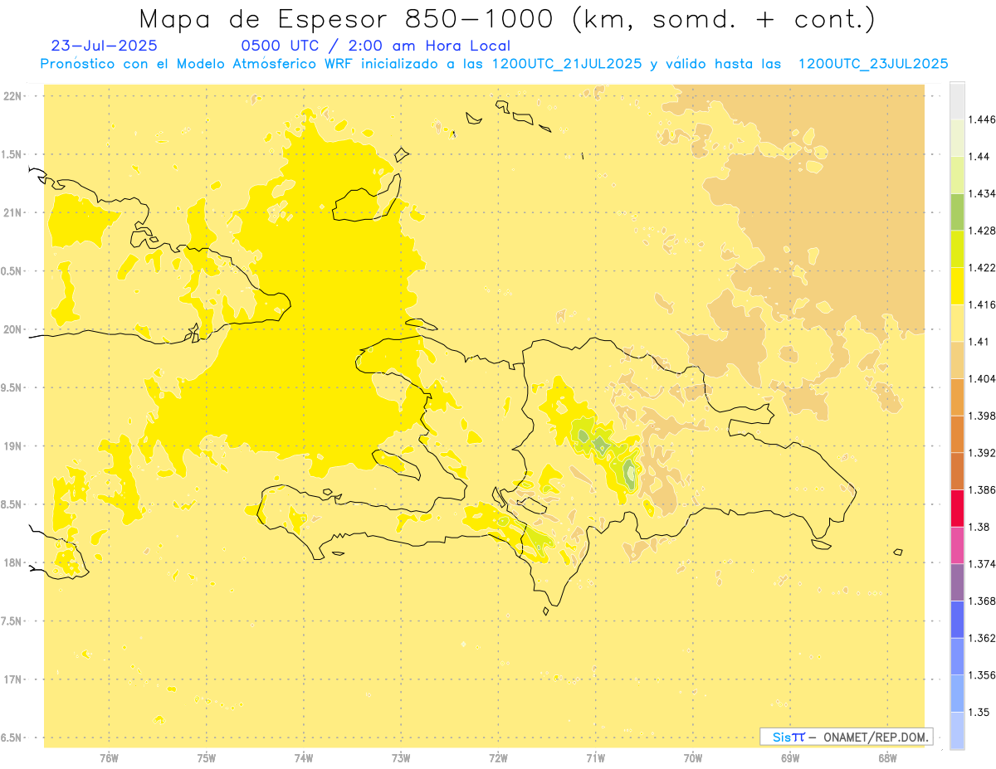This screenshot has width=996, height=769.
Task: Click the legend value '1.386'
Action: 982,489
